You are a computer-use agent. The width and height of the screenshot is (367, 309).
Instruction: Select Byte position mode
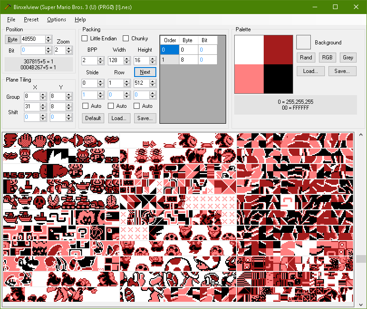[12, 39]
